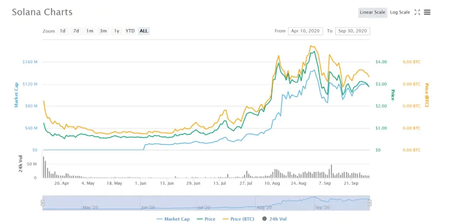Edit the From date field Apr 10, 2020
Image resolution: width=462 pixels, height=224 pixels.
305,31
